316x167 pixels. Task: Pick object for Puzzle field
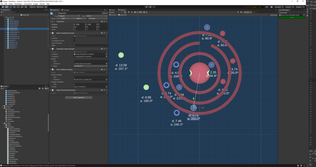click(106, 86)
